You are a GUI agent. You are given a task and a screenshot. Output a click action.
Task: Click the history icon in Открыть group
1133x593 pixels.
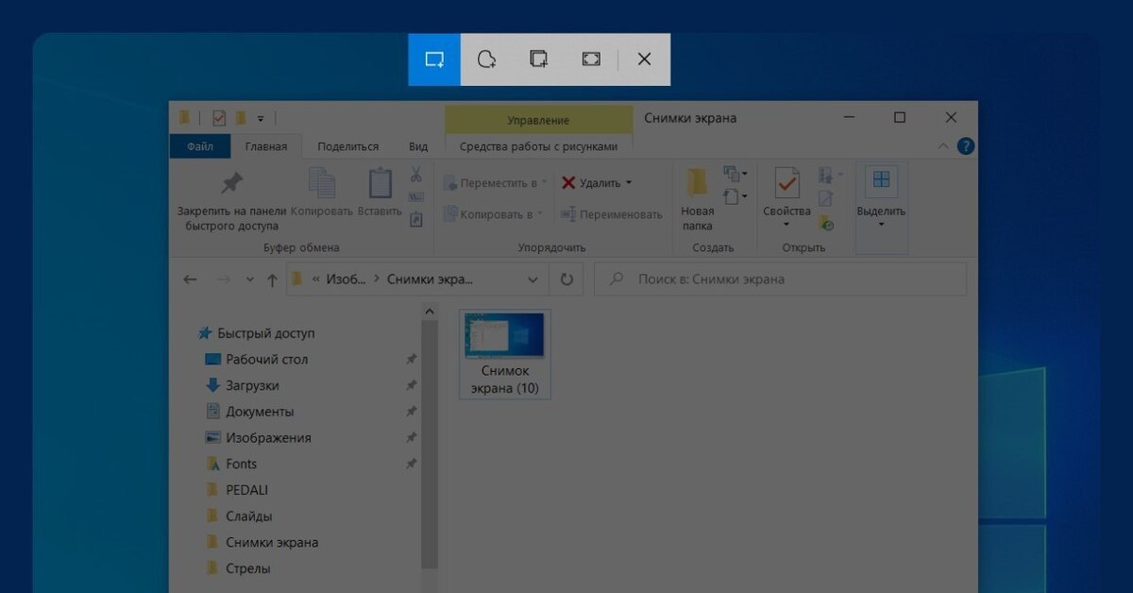point(826,223)
